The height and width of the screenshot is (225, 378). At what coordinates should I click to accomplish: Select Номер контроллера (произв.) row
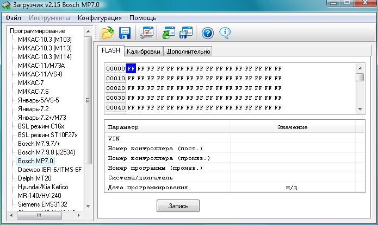(234, 158)
